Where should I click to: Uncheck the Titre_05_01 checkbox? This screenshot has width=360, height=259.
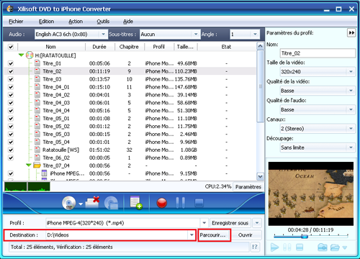point(11,119)
